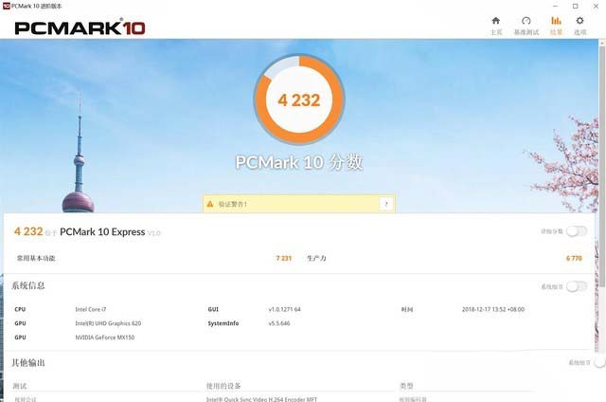Go to the Home tab icon
Screen dimensions: 606x402
coord(496,21)
